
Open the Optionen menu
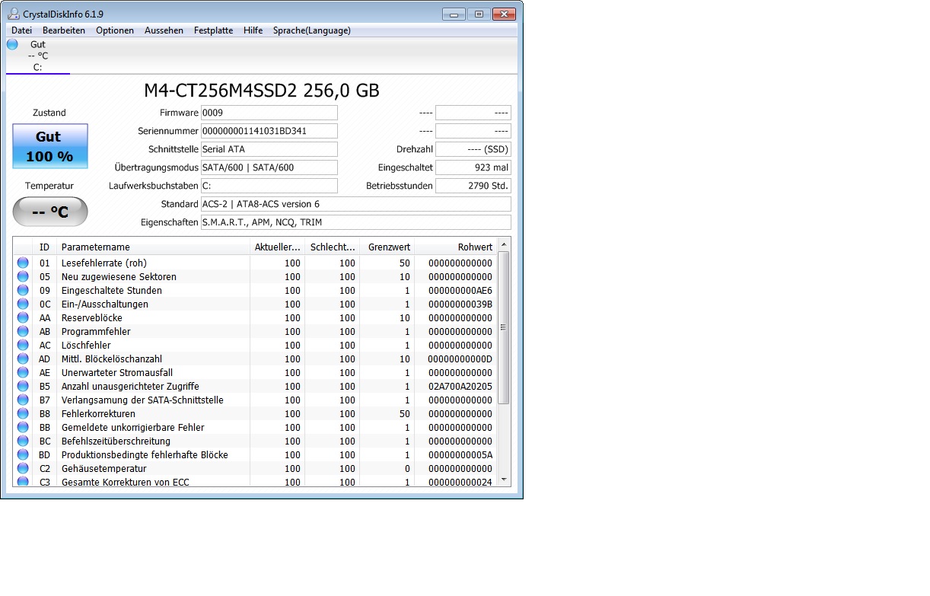pyautogui.click(x=115, y=30)
